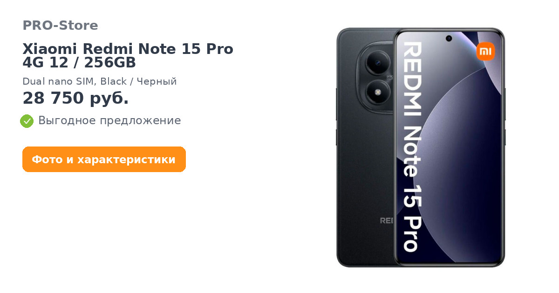Click the Выгодное предложение label
This screenshot has height=293, width=559.
point(109,120)
